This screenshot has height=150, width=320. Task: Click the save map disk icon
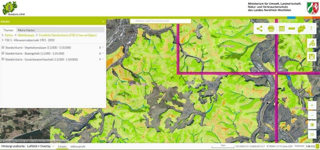(312, 56)
